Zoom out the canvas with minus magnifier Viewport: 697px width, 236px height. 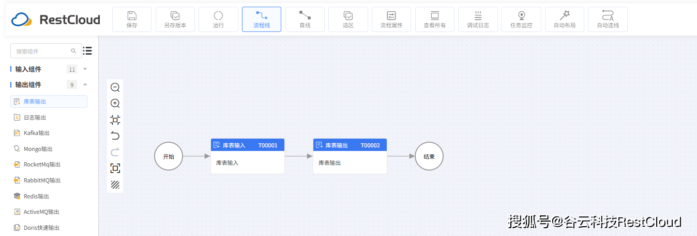(115, 88)
